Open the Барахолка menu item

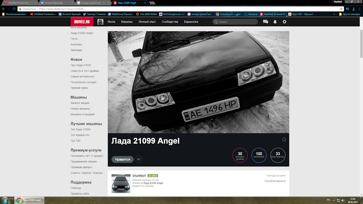click(191, 22)
